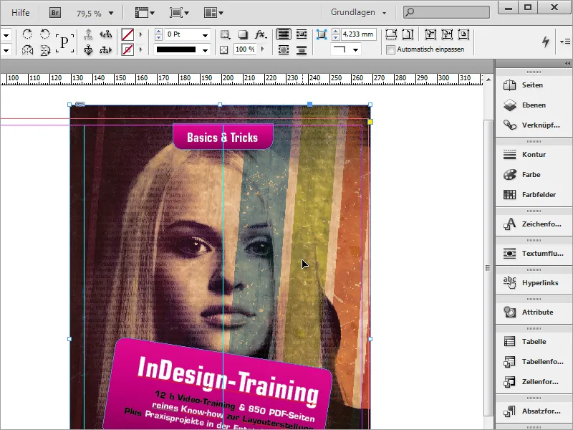Click the apply effect to object icon

[225, 34]
